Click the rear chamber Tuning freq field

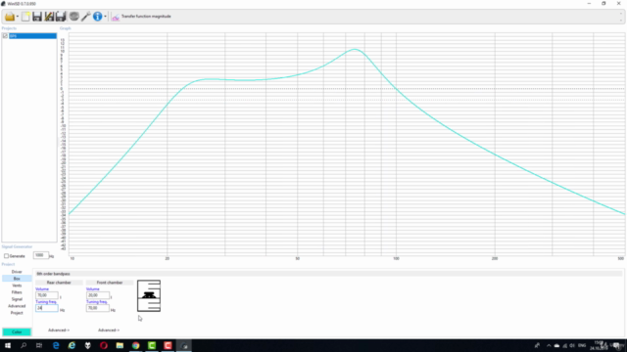pyautogui.click(x=47, y=308)
